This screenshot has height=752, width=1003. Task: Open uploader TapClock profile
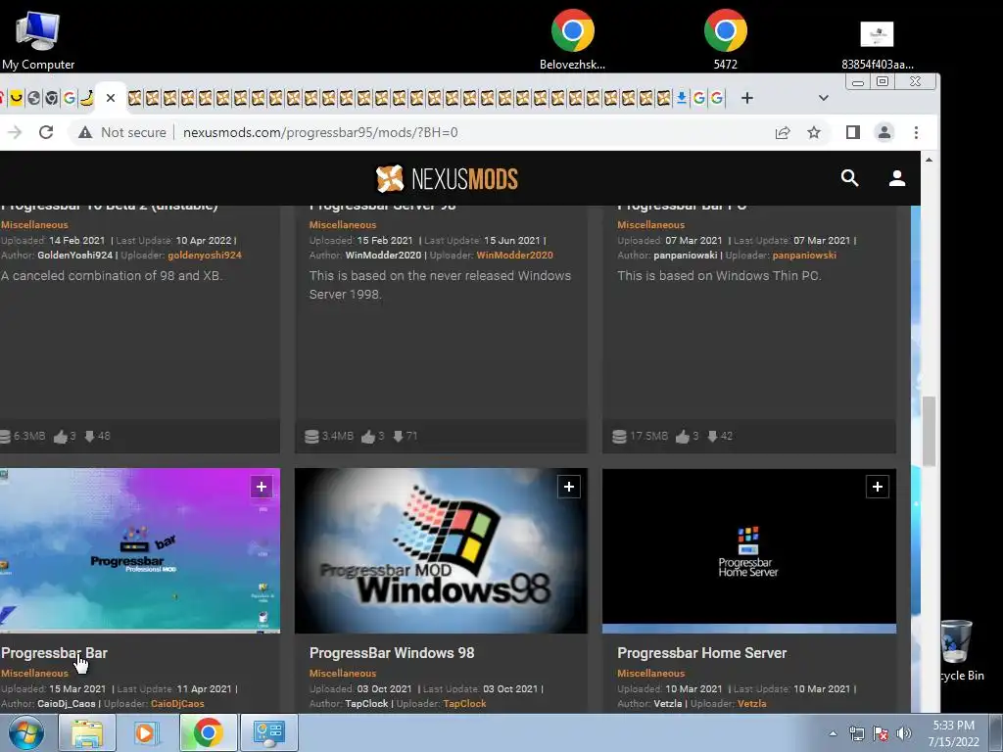point(464,703)
